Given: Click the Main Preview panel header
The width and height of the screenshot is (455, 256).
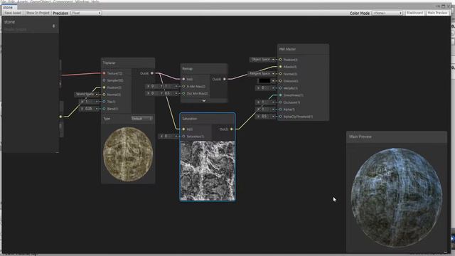Looking at the screenshot, I should [x=397, y=137].
